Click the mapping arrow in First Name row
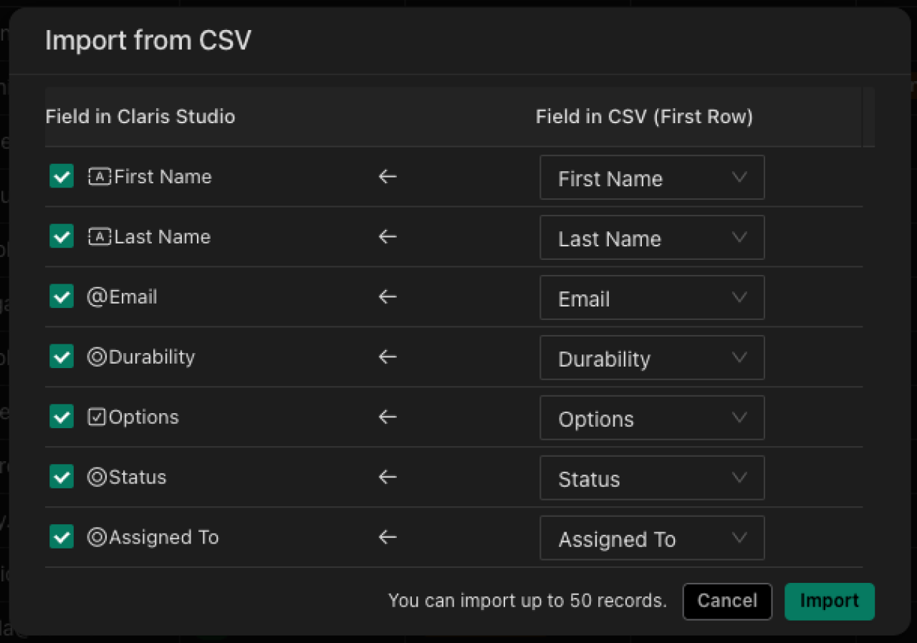917x643 pixels. [x=388, y=177]
